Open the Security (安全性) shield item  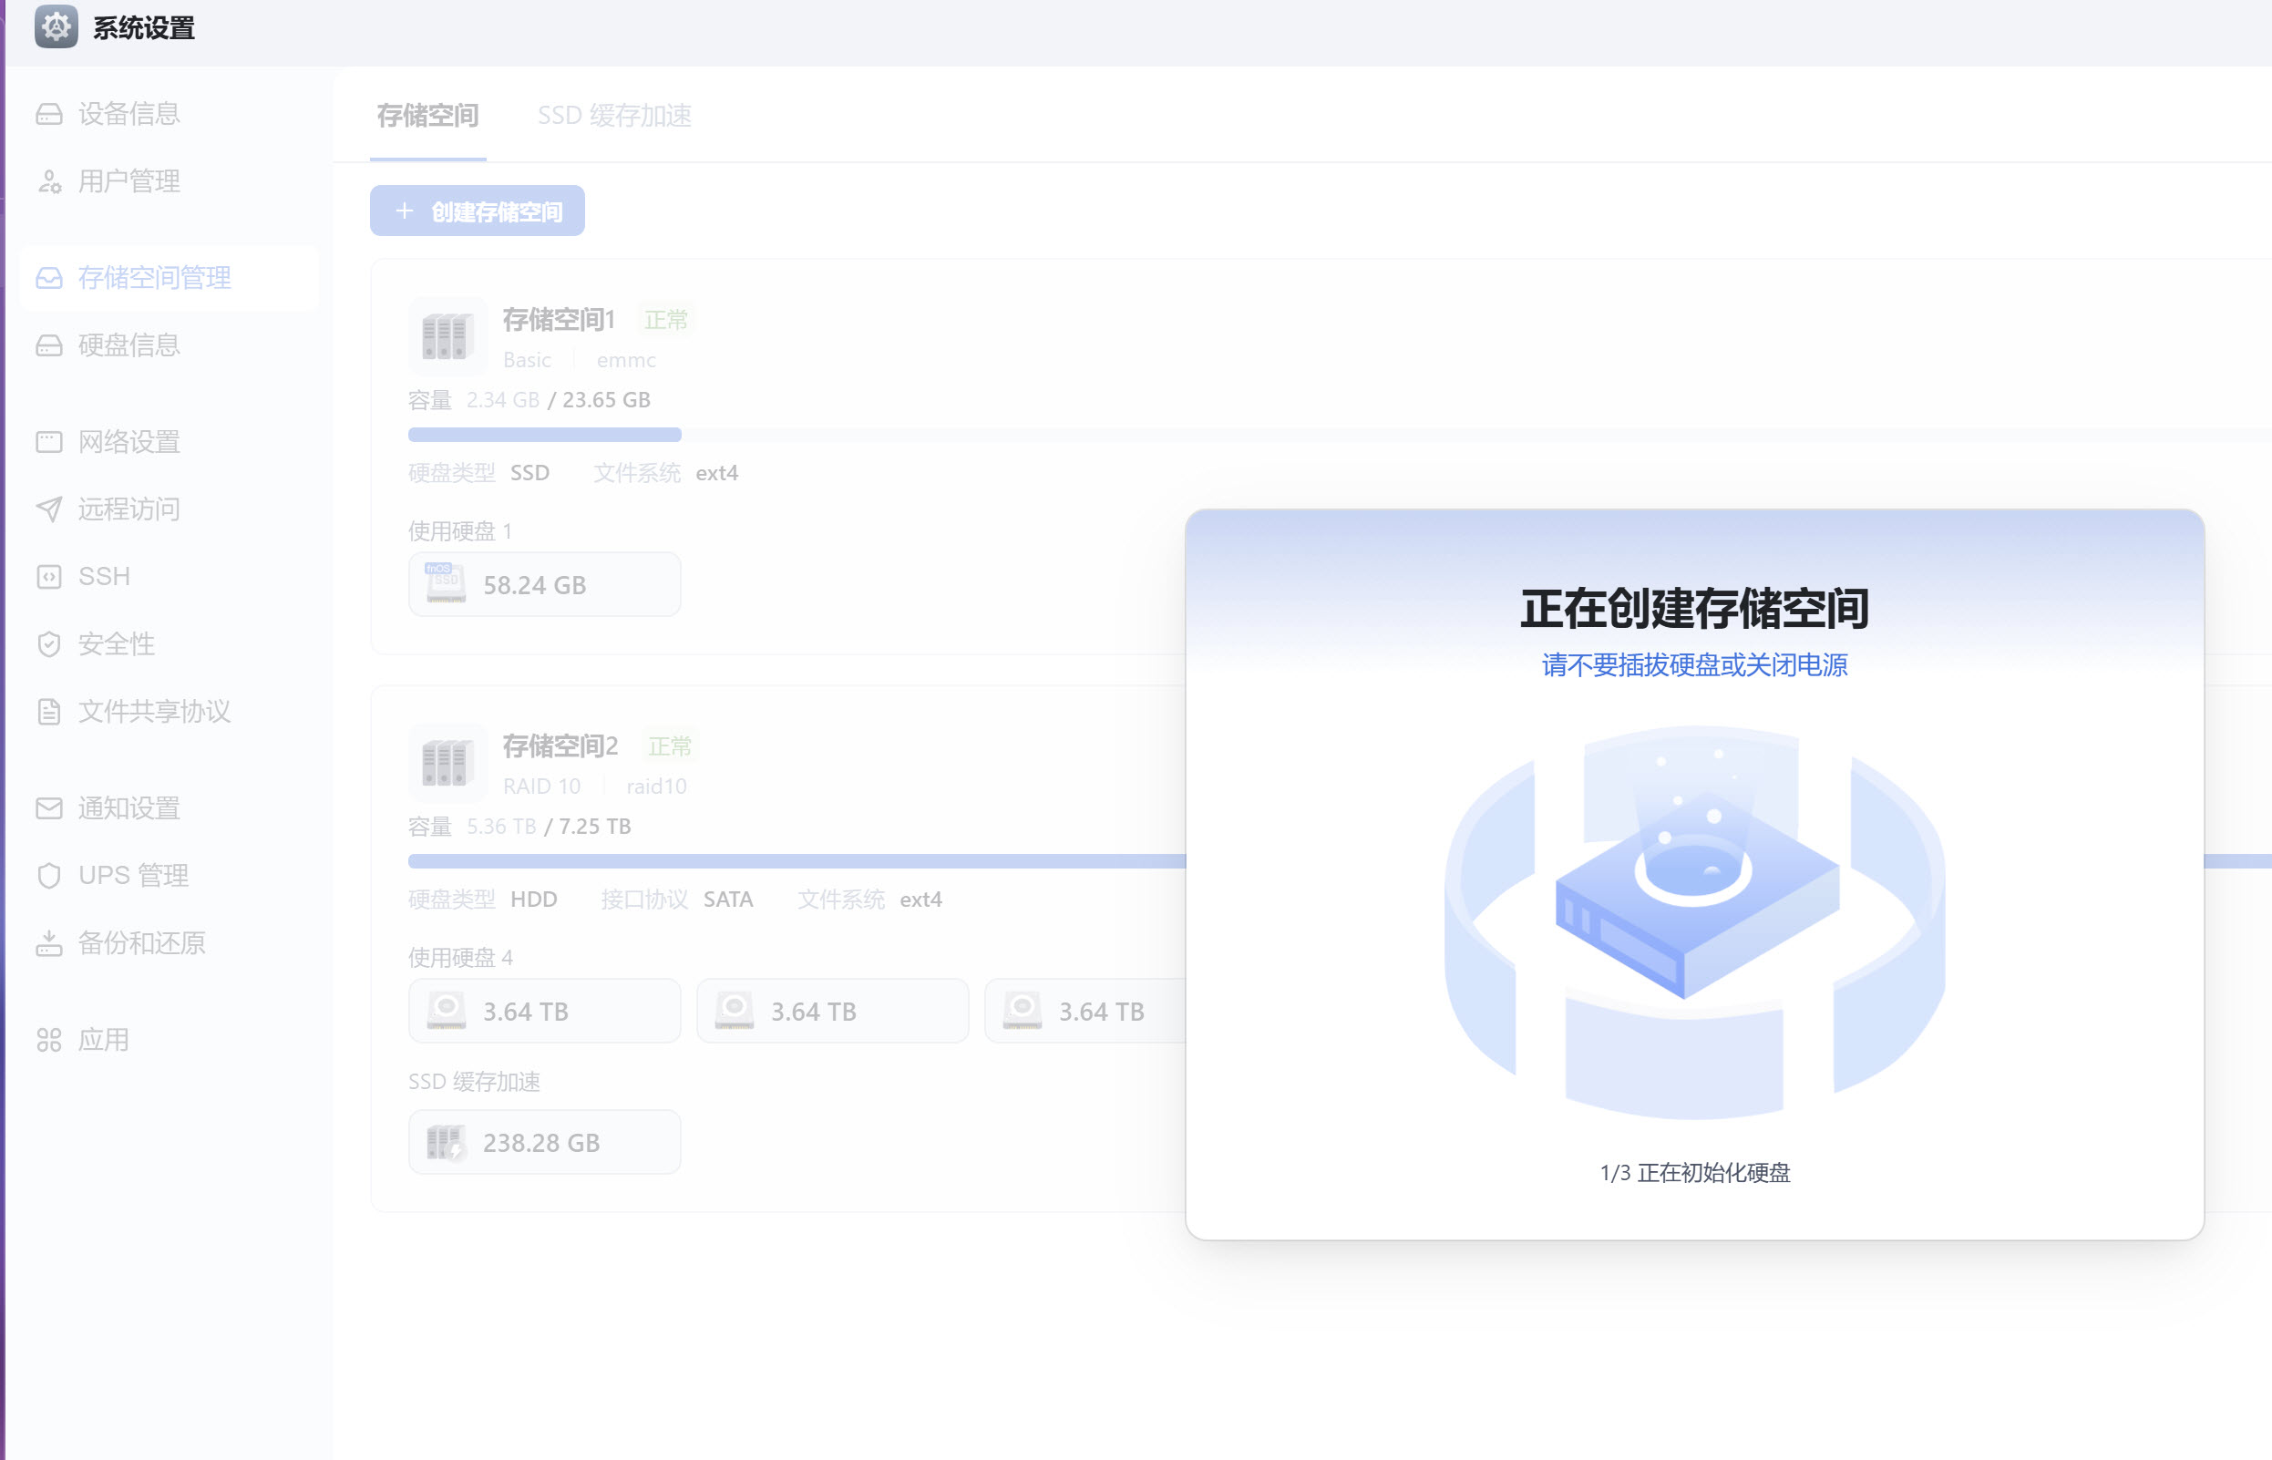click(116, 643)
